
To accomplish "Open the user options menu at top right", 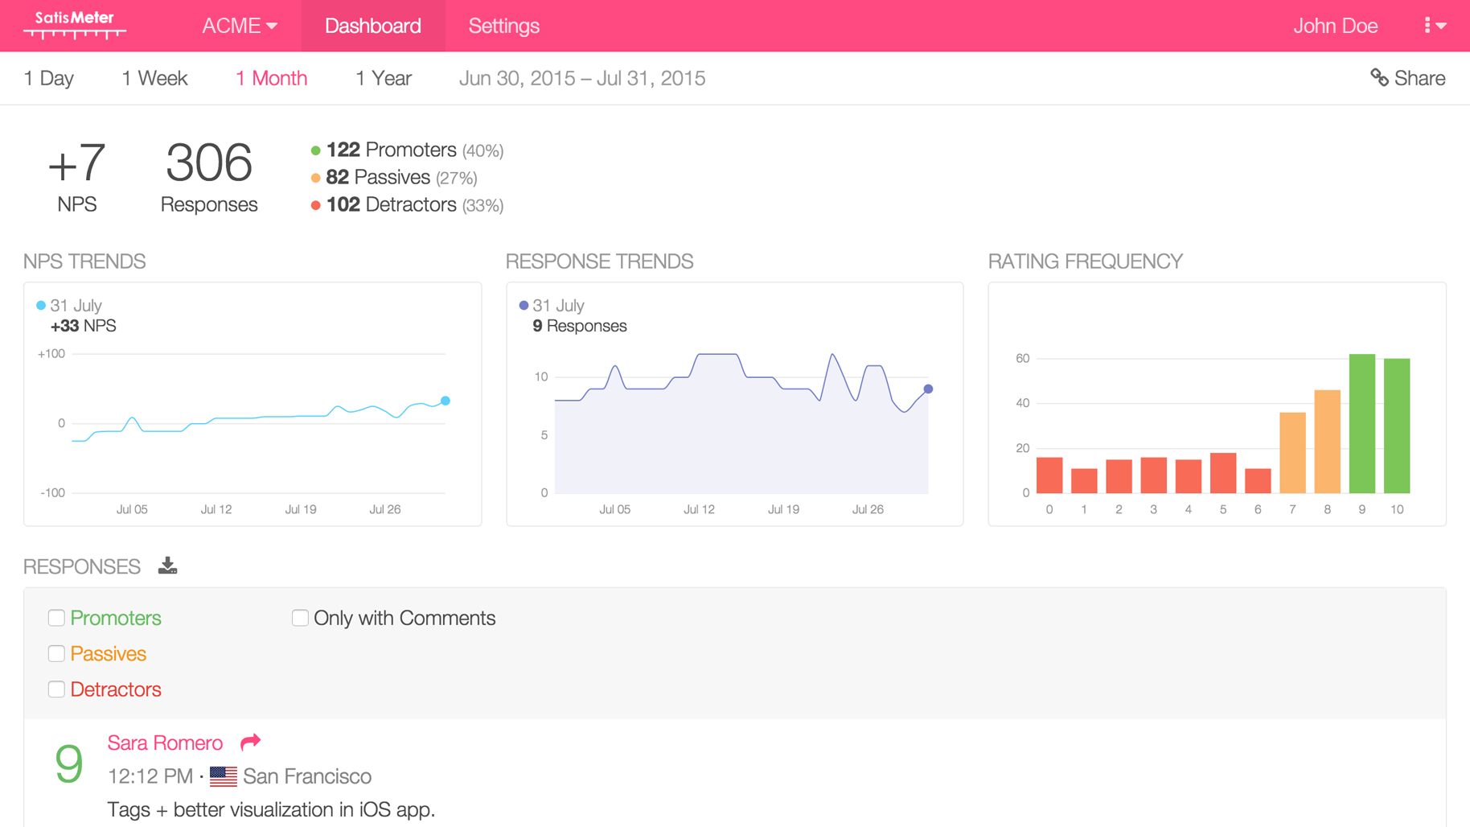I will tap(1434, 25).
